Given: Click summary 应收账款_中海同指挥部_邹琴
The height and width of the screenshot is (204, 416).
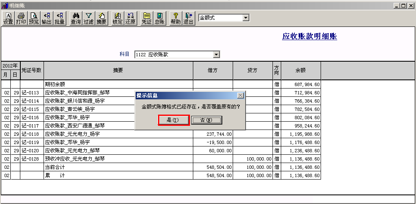Looking at the screenshot, I should 78,93.
